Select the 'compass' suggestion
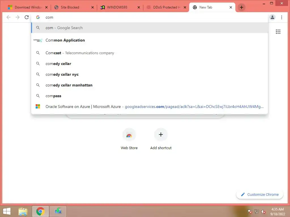This screenshot has height=217, width=290. pyautogui.click(x=150, y=96)
